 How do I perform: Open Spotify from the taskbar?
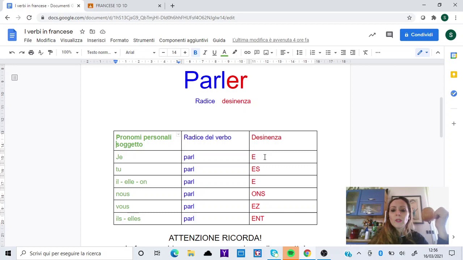[291, 253]
